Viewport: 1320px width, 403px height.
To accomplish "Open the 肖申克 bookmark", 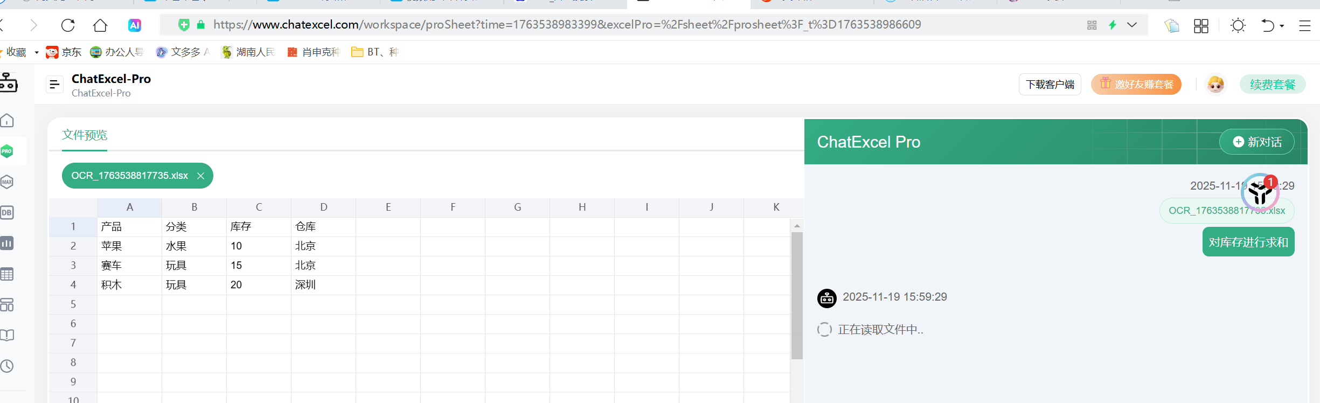I will click(314, 52).
